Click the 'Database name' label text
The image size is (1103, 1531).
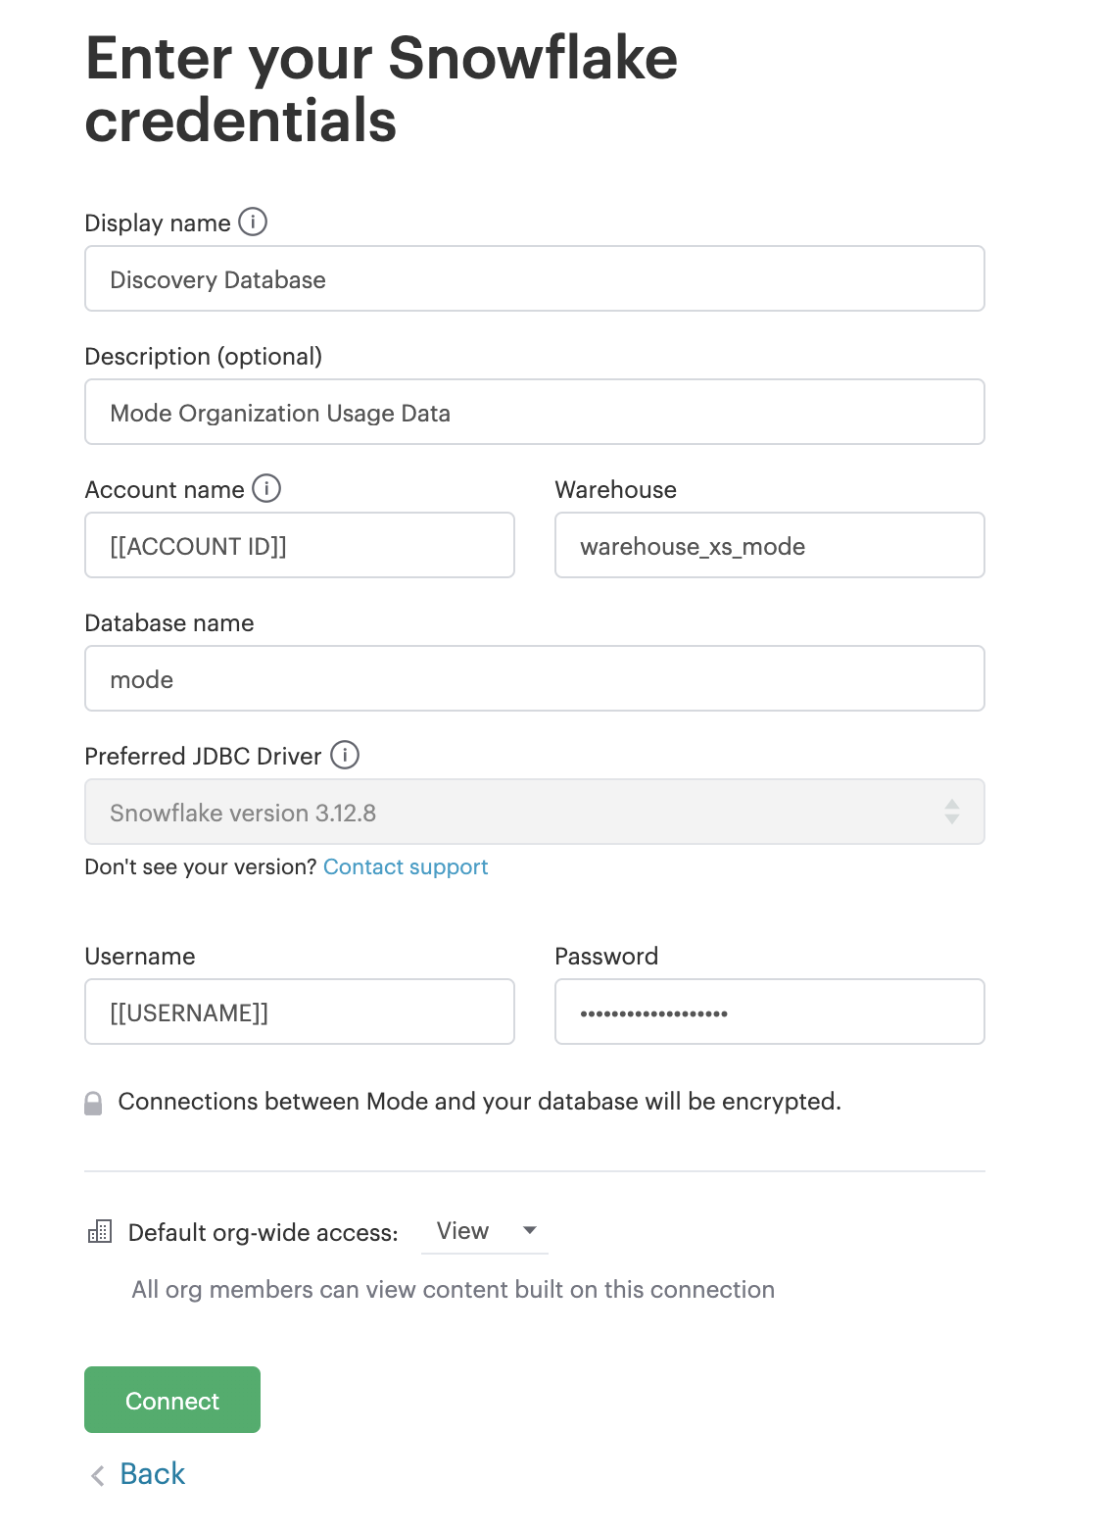(x=169, y=622)
